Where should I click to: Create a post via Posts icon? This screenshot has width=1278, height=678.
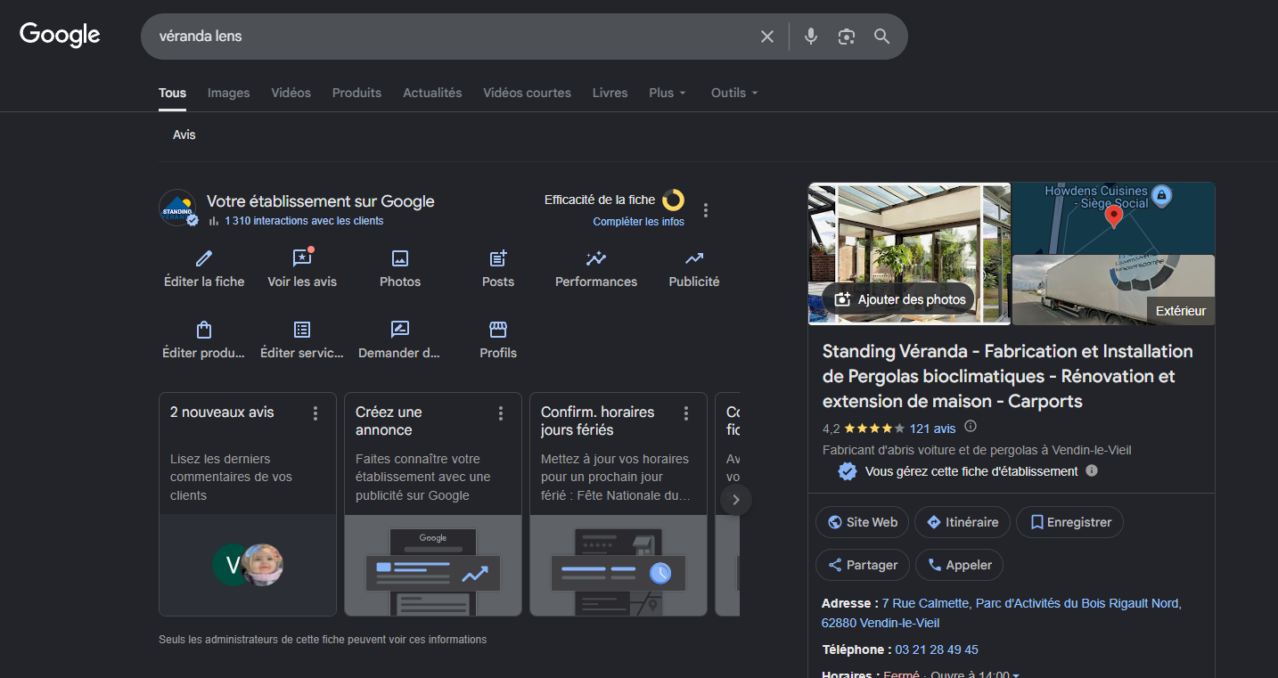pyautogui.click(x=498, y=258)
